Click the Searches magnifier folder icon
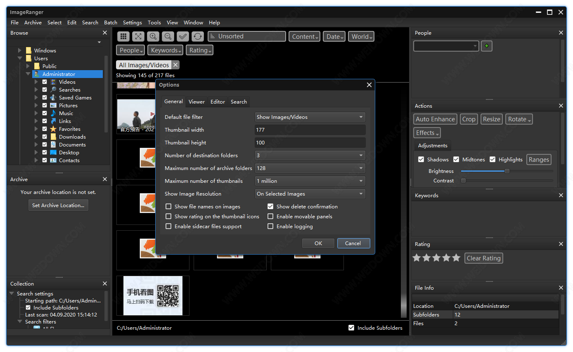Image resolution: width=573 pixels, height=352 pixels. 53,90
